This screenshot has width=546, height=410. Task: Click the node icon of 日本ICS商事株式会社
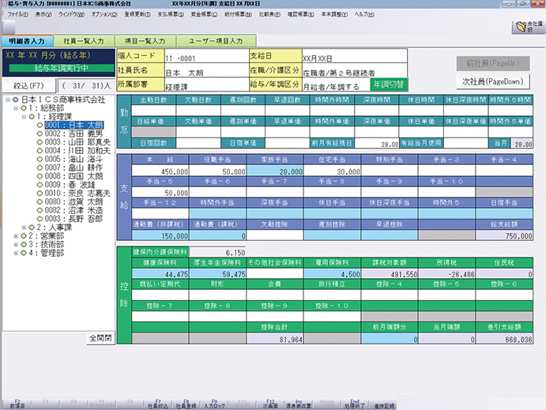[16, 100]
